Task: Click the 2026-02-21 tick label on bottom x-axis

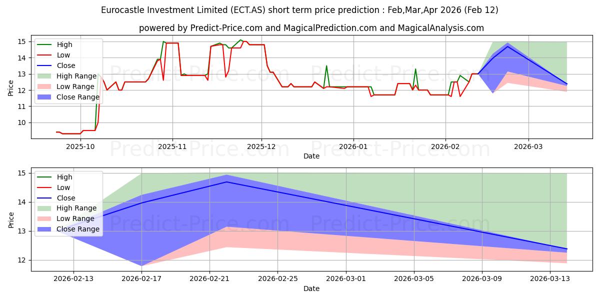Action: tap(209, 279)
